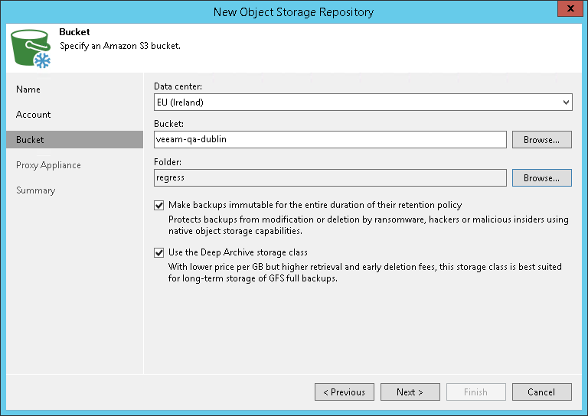Click the 'Bucket' heading in the header
Screen dimensions: 588x416
(74, 32)
